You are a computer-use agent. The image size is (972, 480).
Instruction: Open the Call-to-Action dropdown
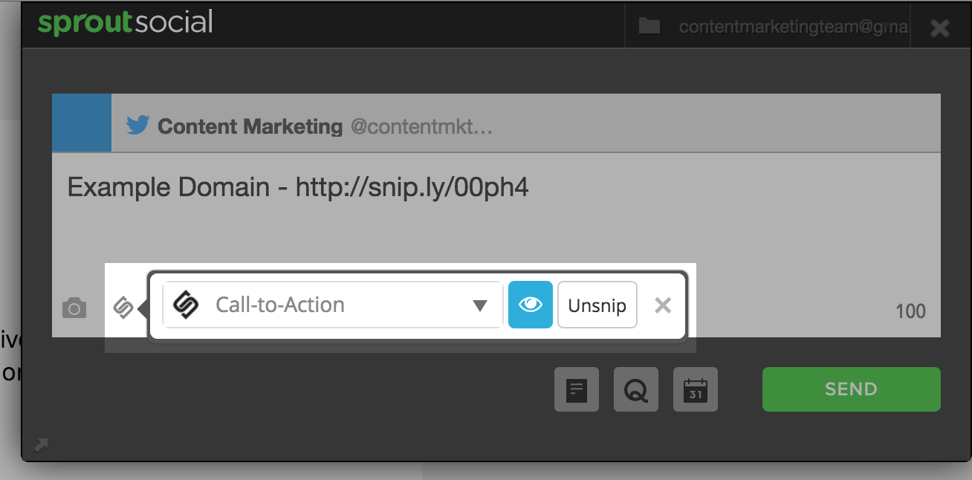(x=333, y=305)
